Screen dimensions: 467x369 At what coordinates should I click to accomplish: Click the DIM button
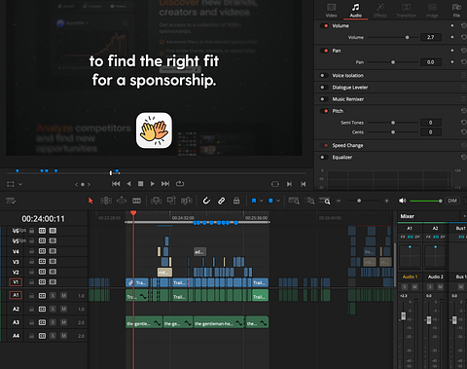click(452, 201)
